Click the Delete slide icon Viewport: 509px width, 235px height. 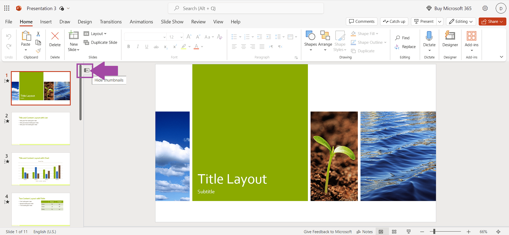[55, 36]
